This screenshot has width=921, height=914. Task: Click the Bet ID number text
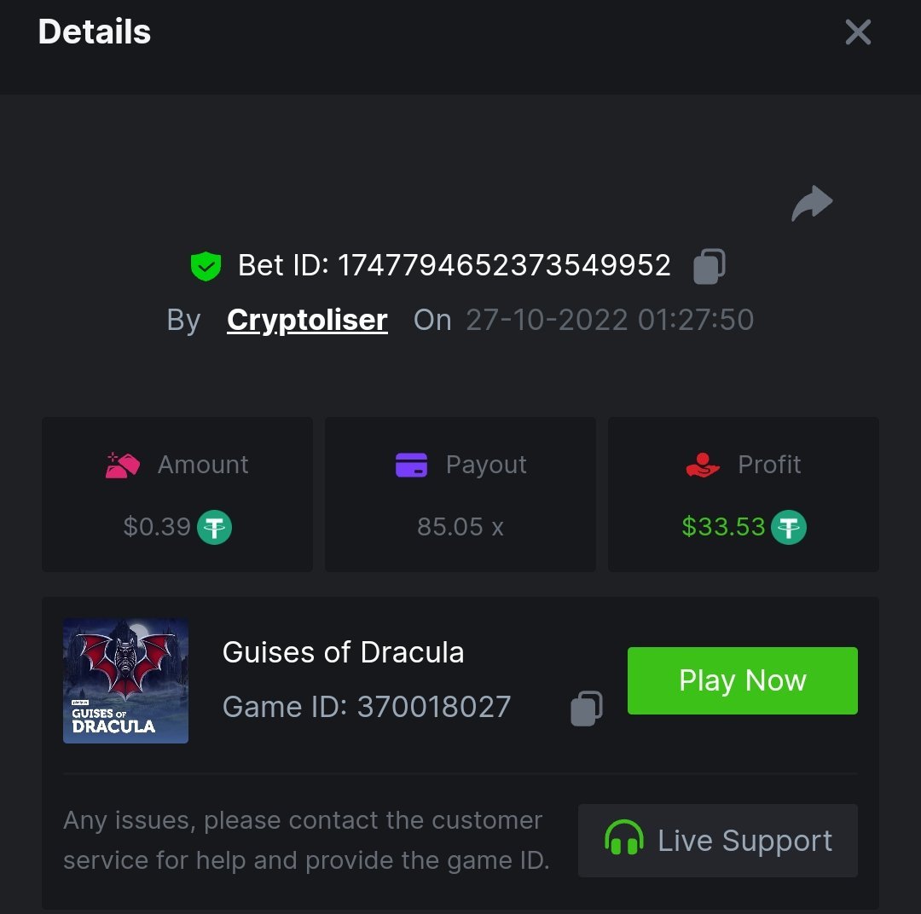504,266
